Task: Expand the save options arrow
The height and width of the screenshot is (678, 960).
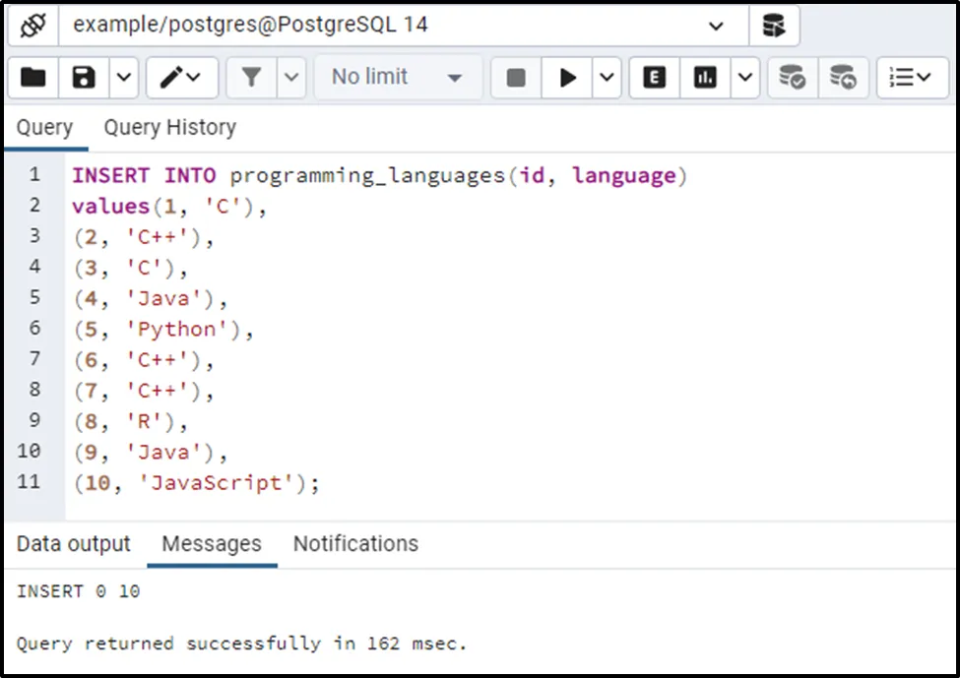Action: [x=123, y=78]
